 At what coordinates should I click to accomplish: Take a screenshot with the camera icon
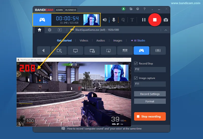[x=166, y=20]
